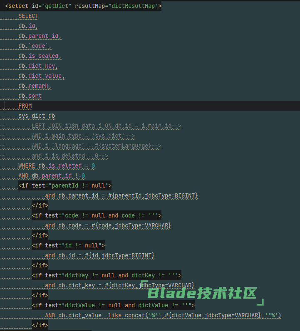Click the db.dict_value like concat line
The height and width of the screenshot is (331, 300).
point(163,315)
